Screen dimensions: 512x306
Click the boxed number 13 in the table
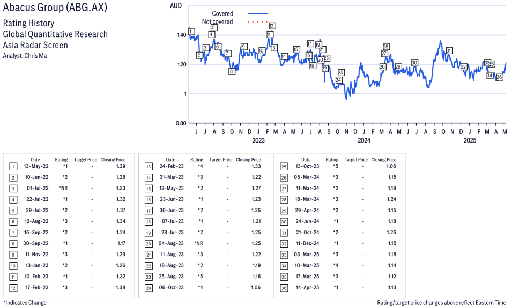coord(149,167)
